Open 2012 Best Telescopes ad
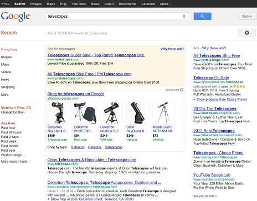Image resolution: width=257 pixels, height=201 pixels. tap(214, 131)
